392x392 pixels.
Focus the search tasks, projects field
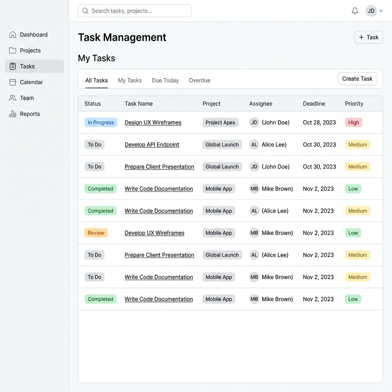click(134, 11)
